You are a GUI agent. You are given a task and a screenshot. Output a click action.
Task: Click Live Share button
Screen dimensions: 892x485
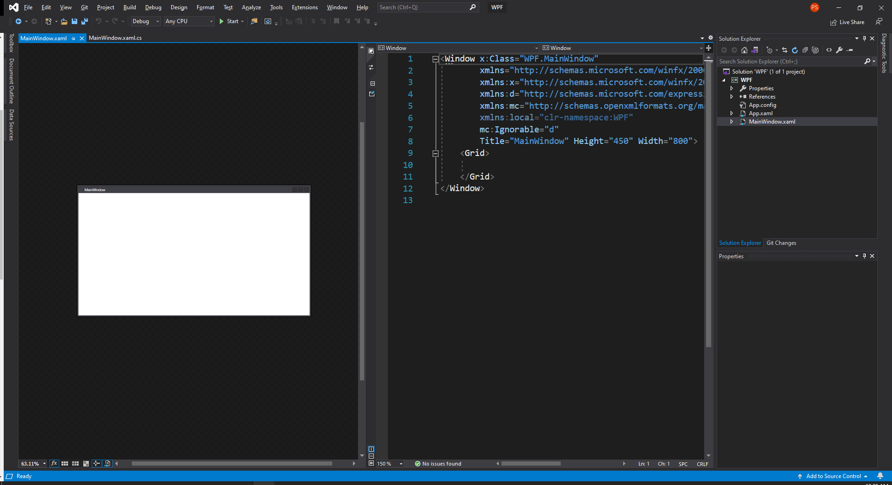point(847,22)
